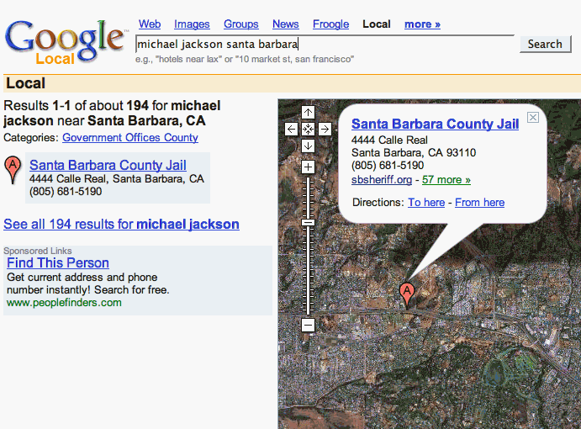
Task: Open the Groups search tab
Action: [240, 24]
